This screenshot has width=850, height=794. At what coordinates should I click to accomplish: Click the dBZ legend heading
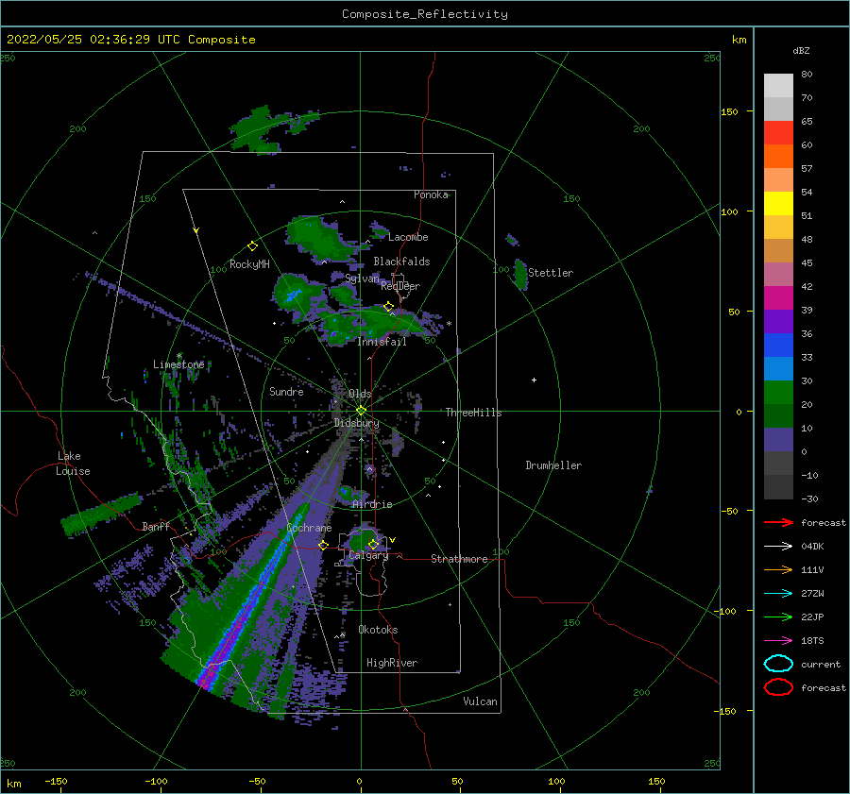pyautogui.click(x=801, y=50)
